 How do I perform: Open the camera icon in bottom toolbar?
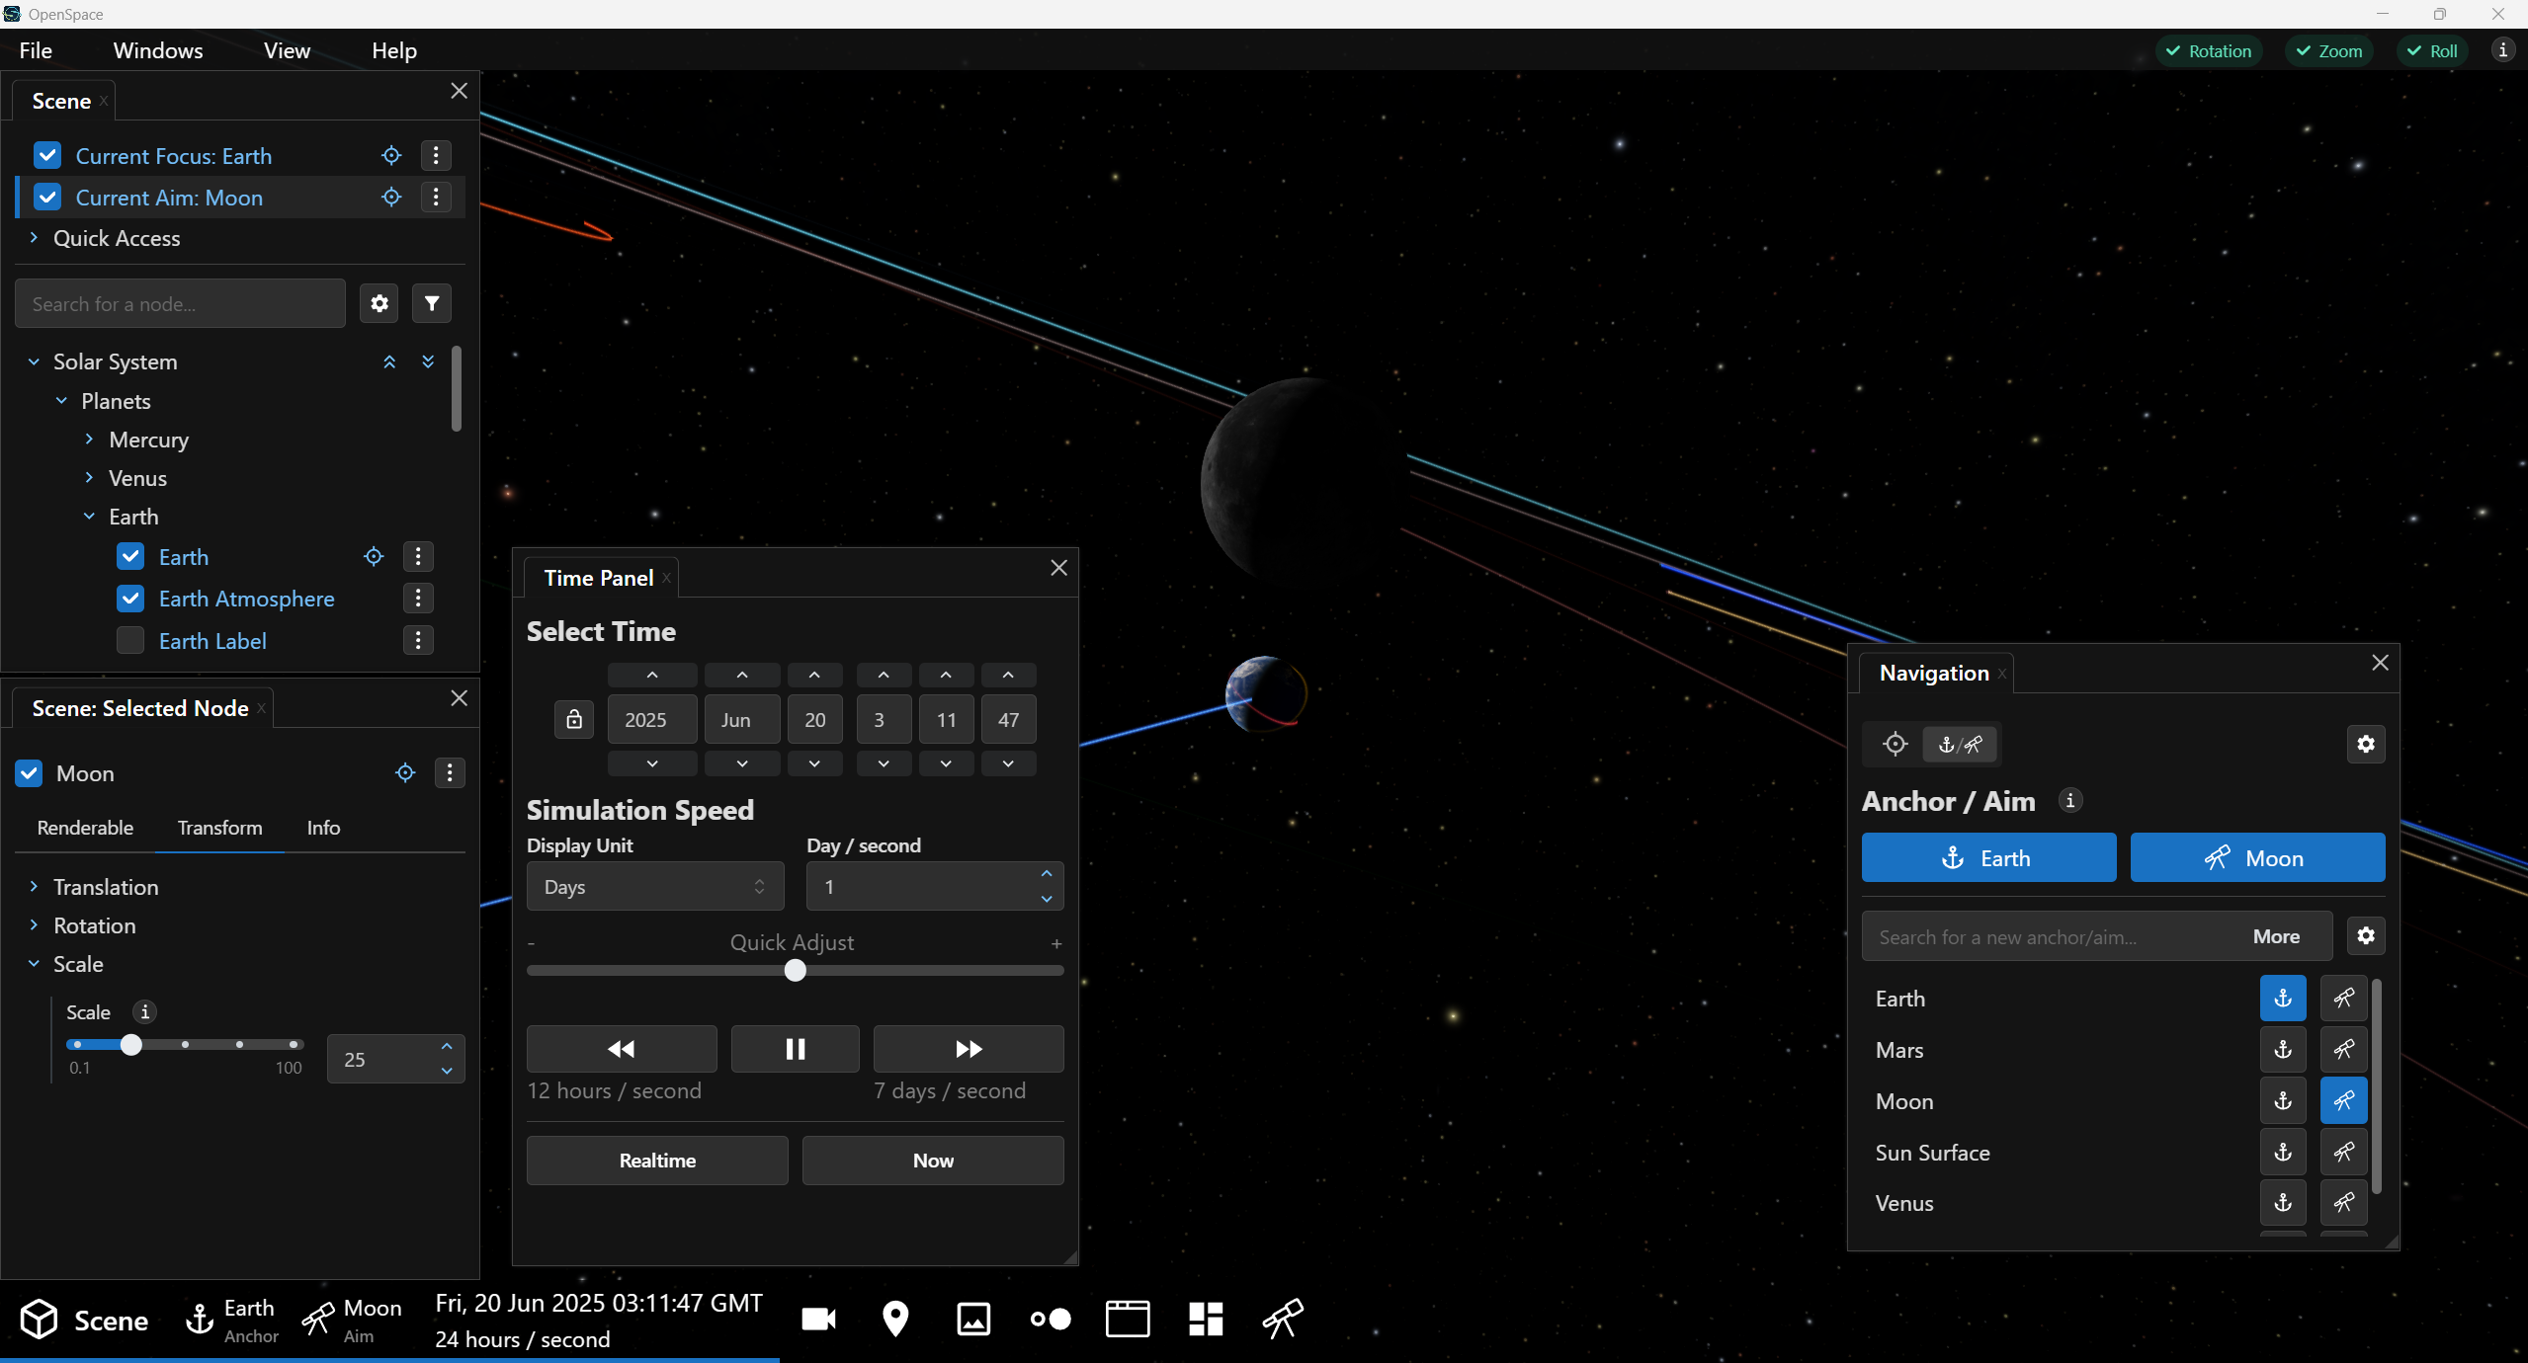pos(818,1320)
